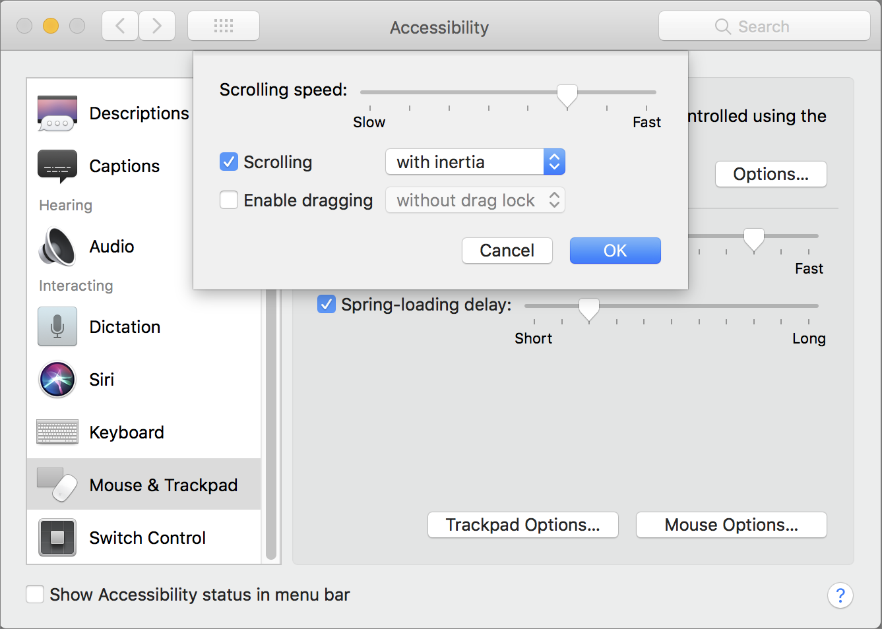Click the Long label under spring-loading slider
Screen dimensions: 882x629
[x=809, y=338]
